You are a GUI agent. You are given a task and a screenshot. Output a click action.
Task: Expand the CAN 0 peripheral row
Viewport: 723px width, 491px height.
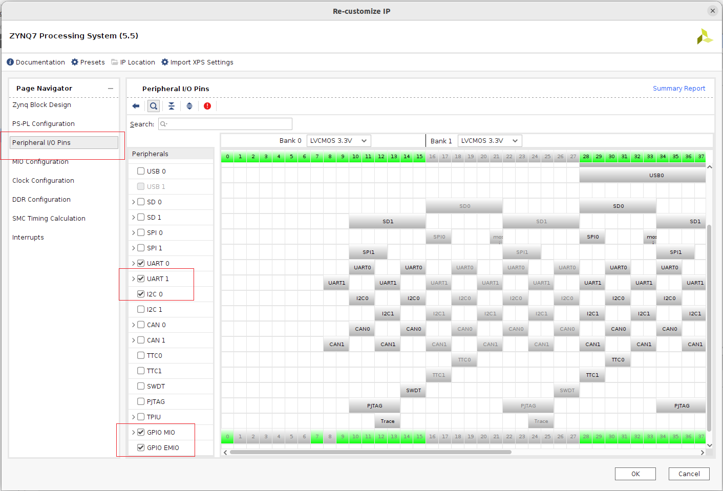[x=134, y=325]
